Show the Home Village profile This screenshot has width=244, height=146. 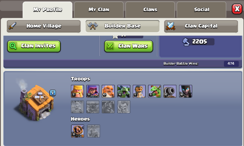click(x=44, y=26)
